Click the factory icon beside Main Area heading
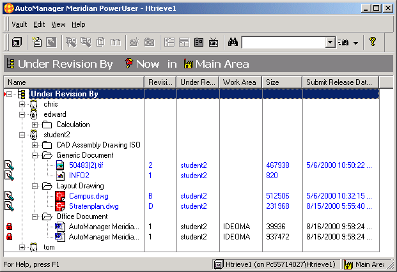 [189, 63]
